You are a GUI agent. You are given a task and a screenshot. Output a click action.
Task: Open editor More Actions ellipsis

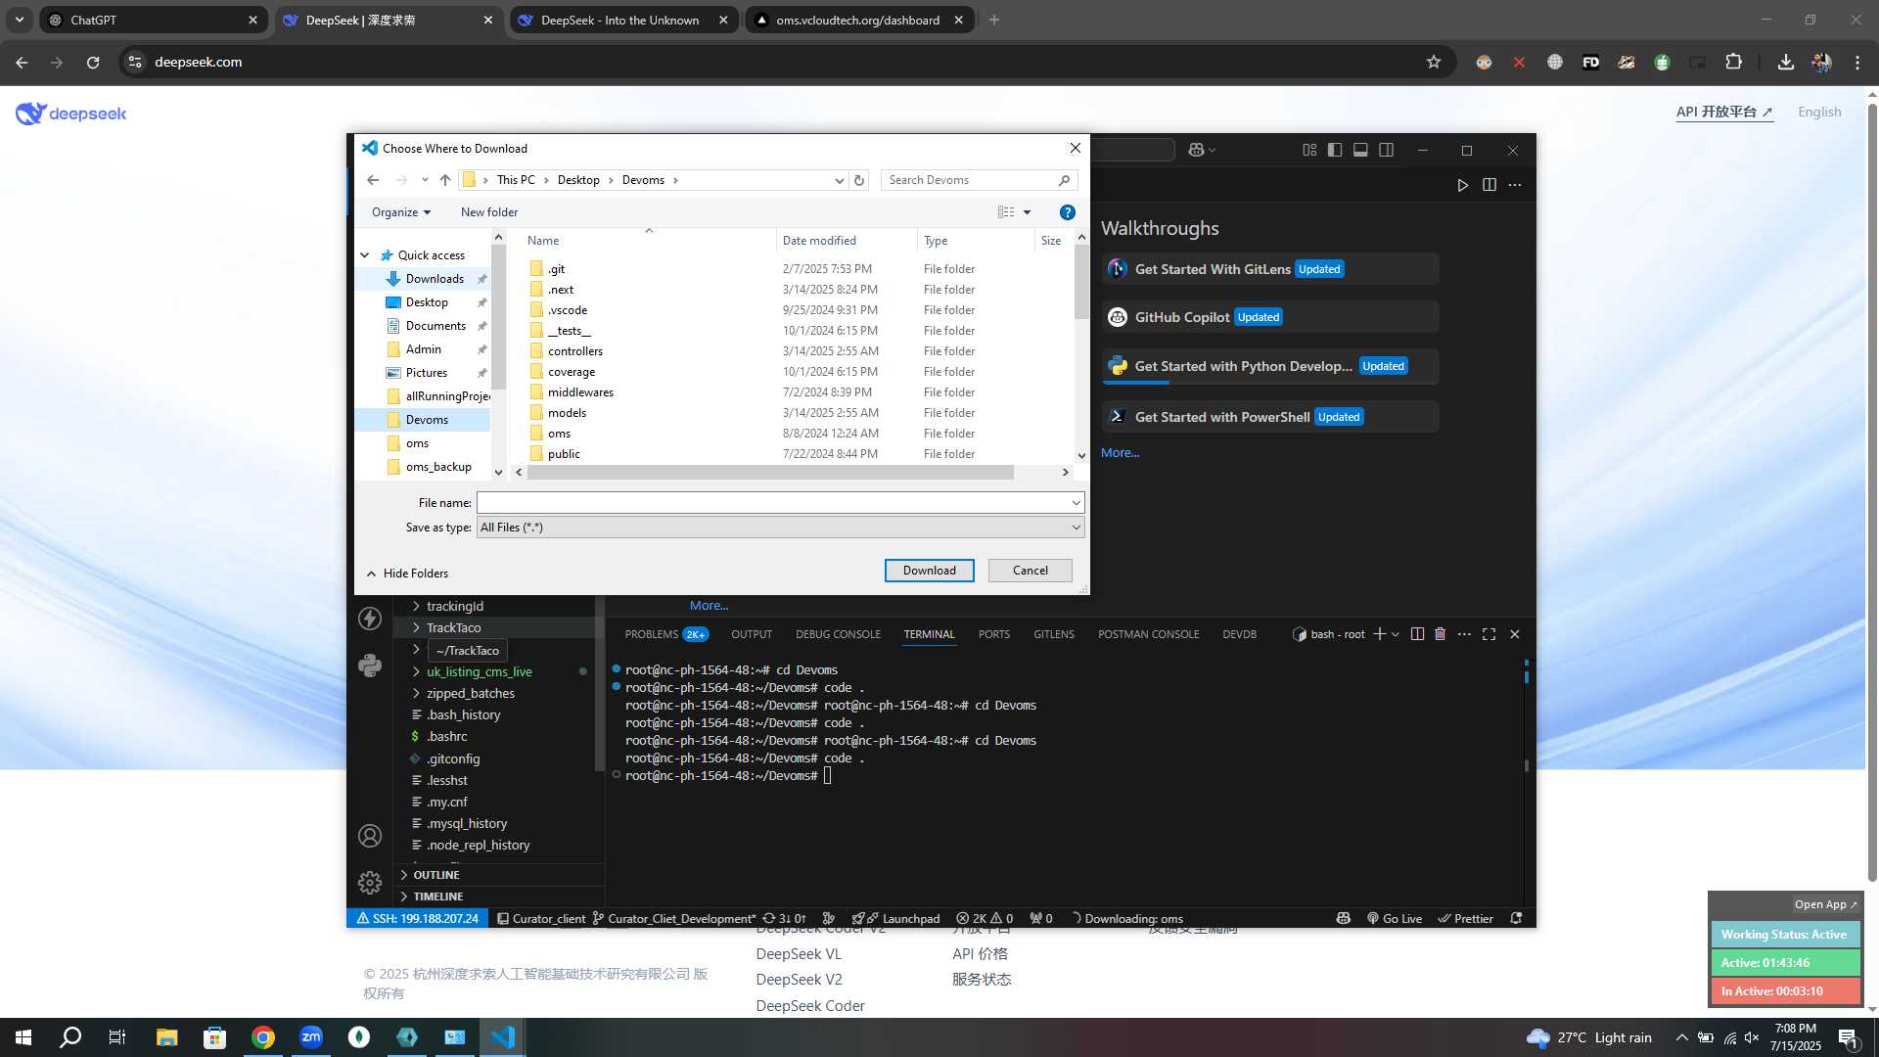1515,185
